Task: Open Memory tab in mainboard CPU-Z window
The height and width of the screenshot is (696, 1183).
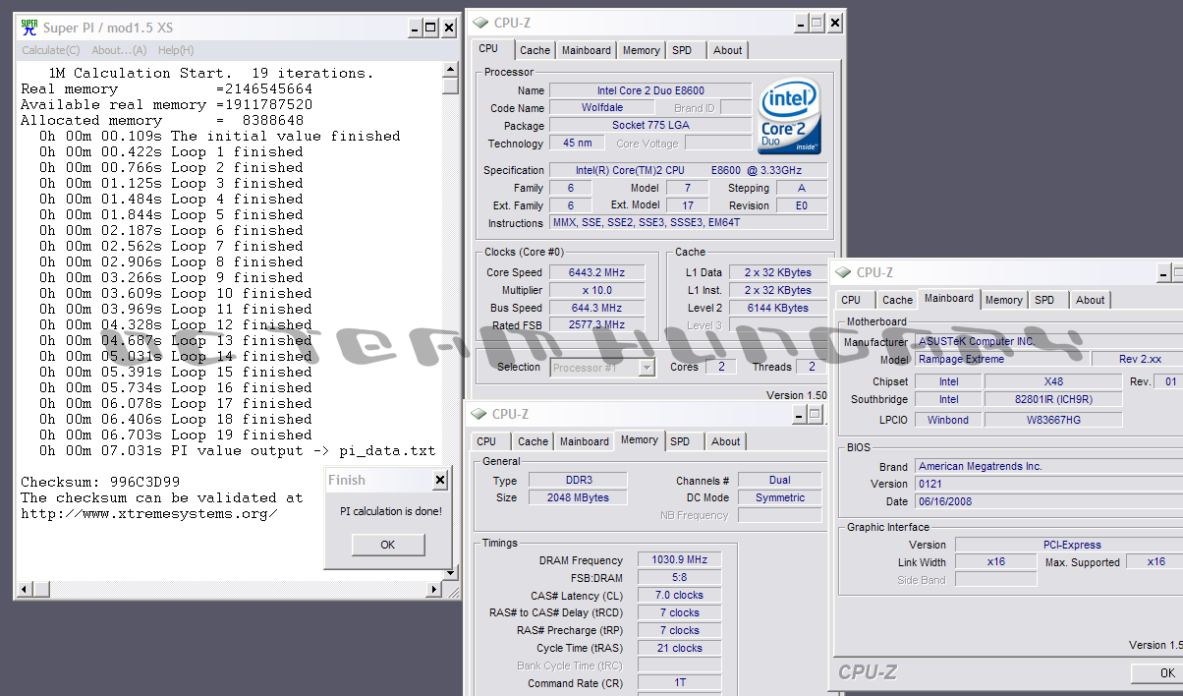Action: (x=1004, y=301)
